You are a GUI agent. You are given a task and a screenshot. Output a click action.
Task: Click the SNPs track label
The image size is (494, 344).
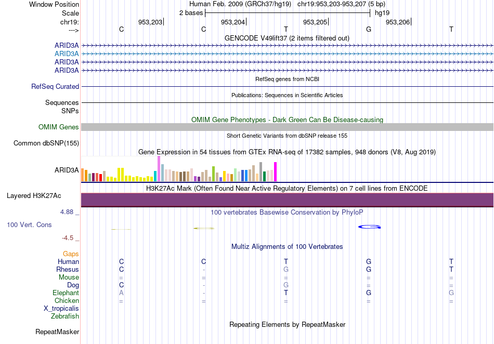(x=70, y=111)
